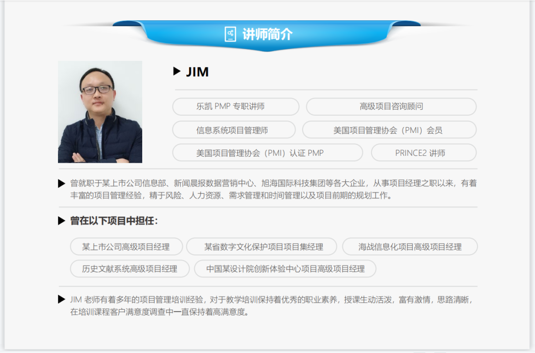Screen dimensions: 535x353
Task: Select the 历史文献系统高级项目经理 tag
Action: [130, 268]
